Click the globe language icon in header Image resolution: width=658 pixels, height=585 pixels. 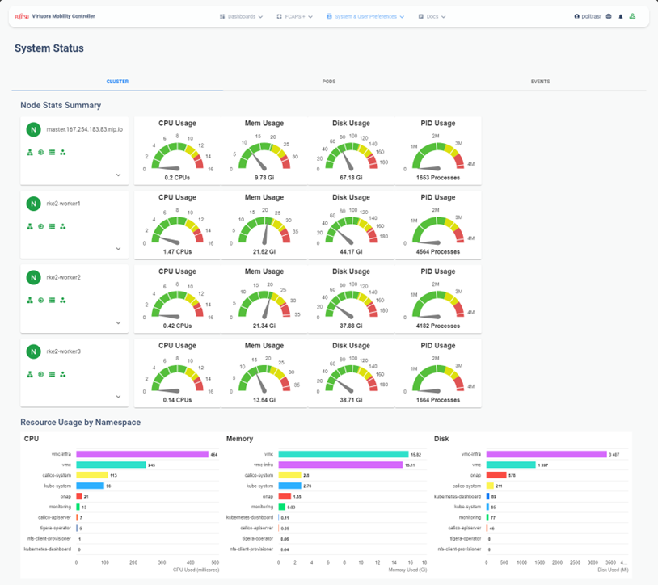609,16
